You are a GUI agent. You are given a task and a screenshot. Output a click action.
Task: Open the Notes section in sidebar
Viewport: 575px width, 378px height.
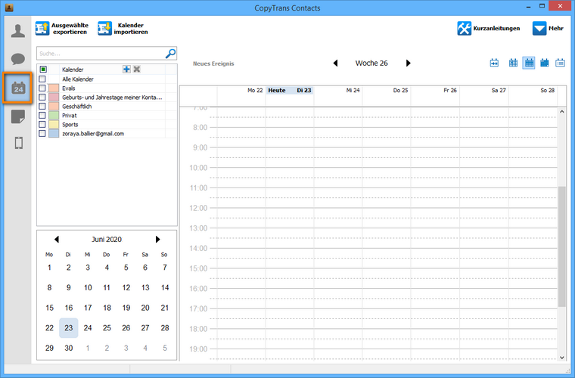[x=18, y=117]
